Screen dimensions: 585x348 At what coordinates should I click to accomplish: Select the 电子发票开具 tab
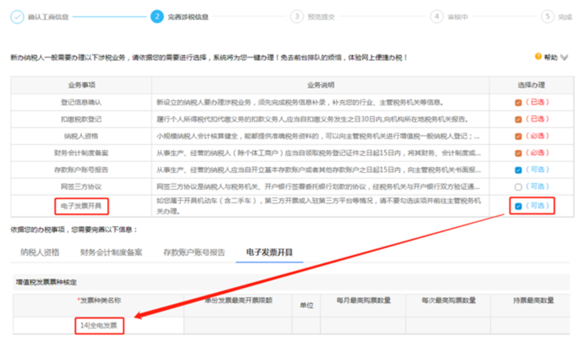269,252
